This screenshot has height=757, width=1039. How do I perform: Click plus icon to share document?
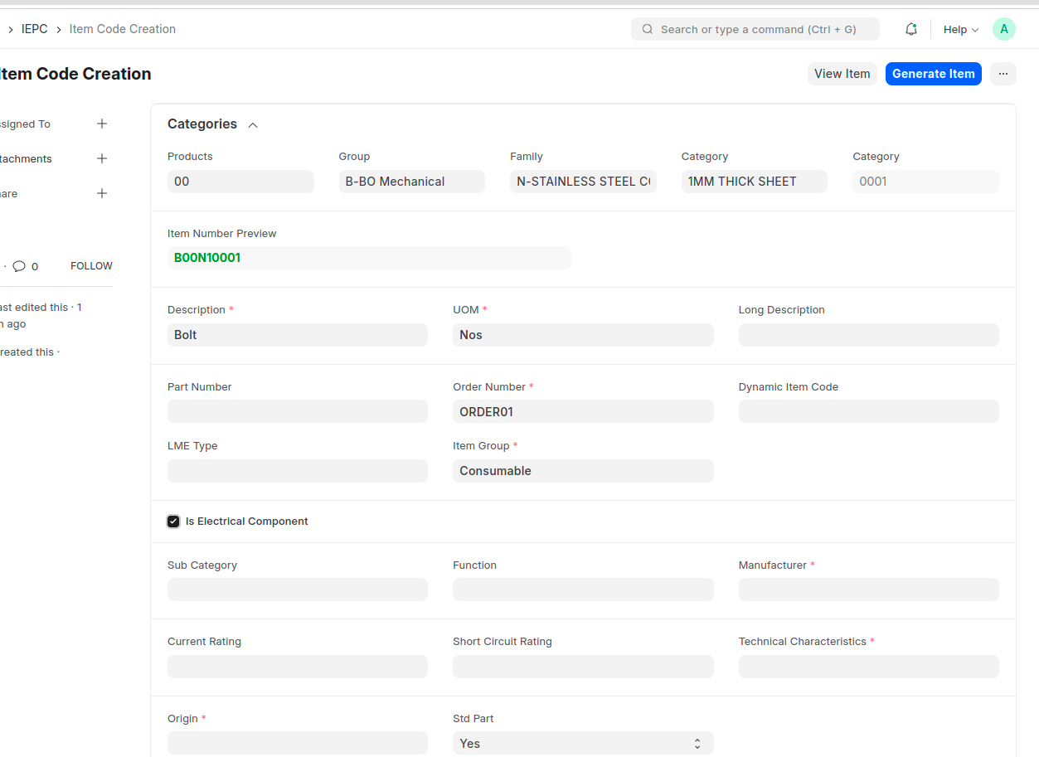(x=102, y=193)
